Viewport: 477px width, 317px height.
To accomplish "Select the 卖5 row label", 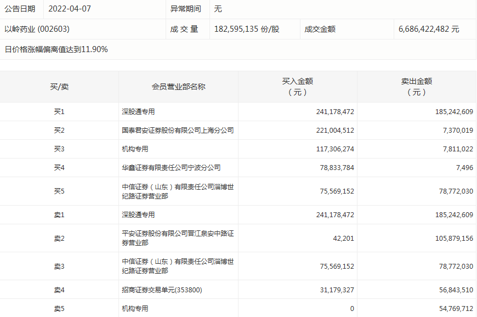I will tap(59, 309).
